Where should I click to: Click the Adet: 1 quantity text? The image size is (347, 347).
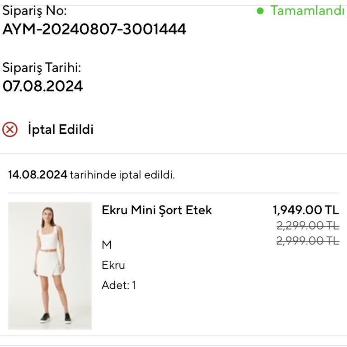coord(118,285)
